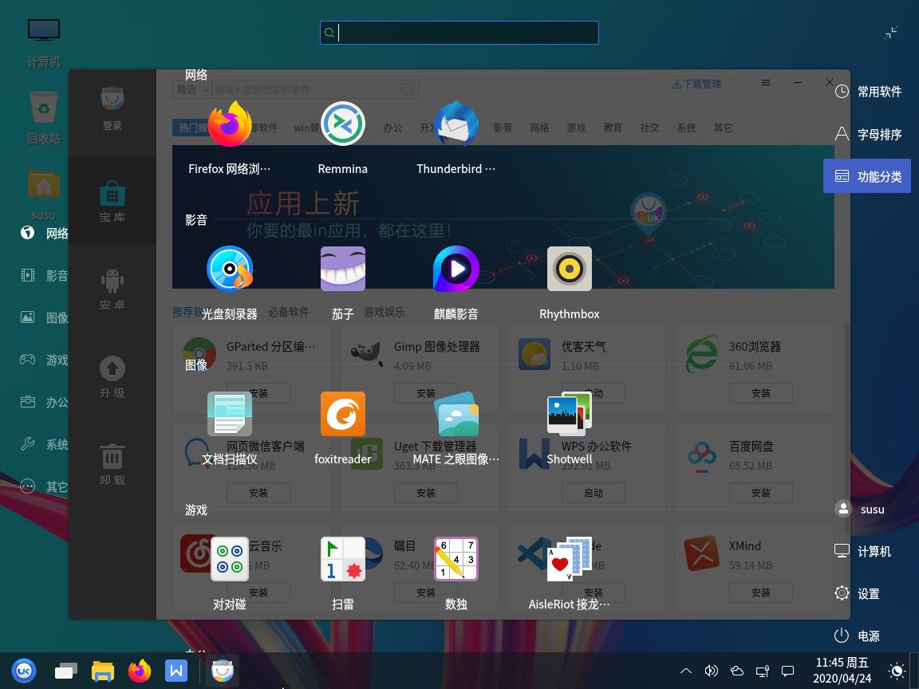919x689 pixels.
Task: Exit fullscreen menu with the shrink icon
Action: coord(891,33)
